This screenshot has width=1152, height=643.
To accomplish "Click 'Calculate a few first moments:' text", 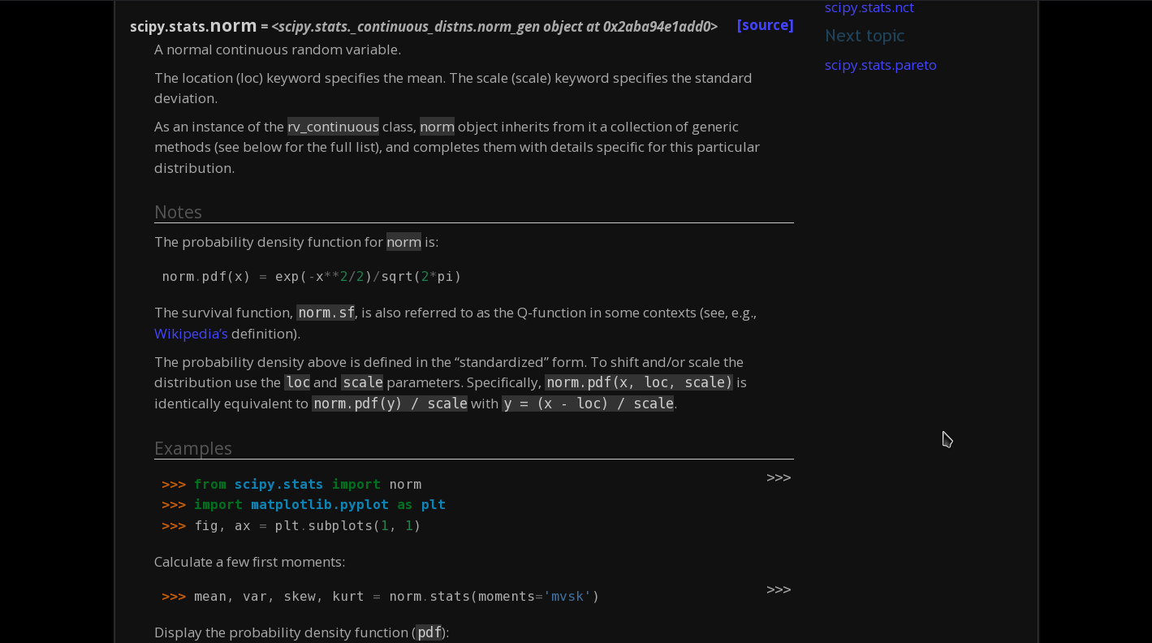I will 249,562.
